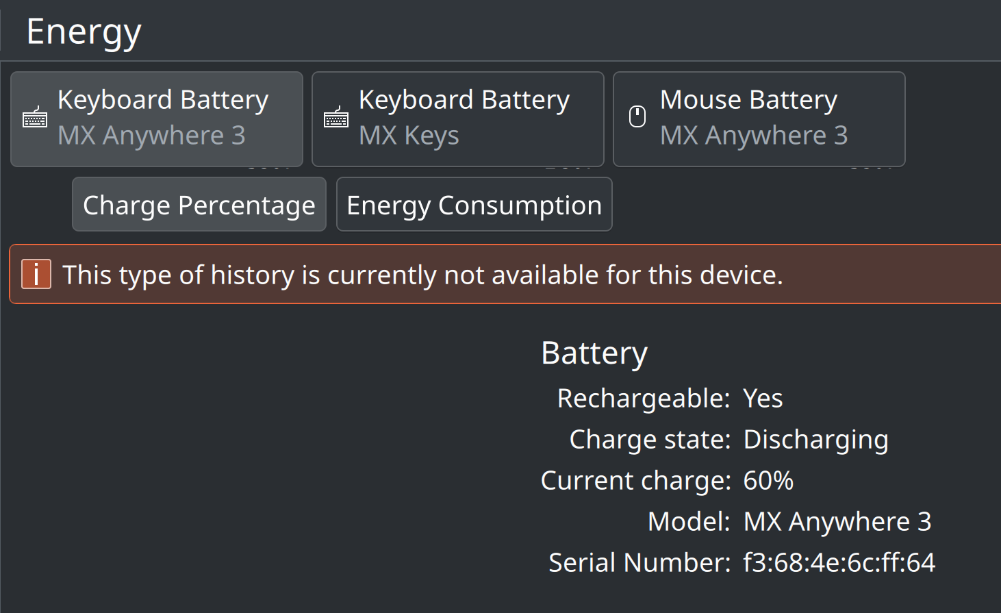Switch to the Charge Percentage tab
The height and width of the screenshot is (613, 1001).
[x=199, y=204]
